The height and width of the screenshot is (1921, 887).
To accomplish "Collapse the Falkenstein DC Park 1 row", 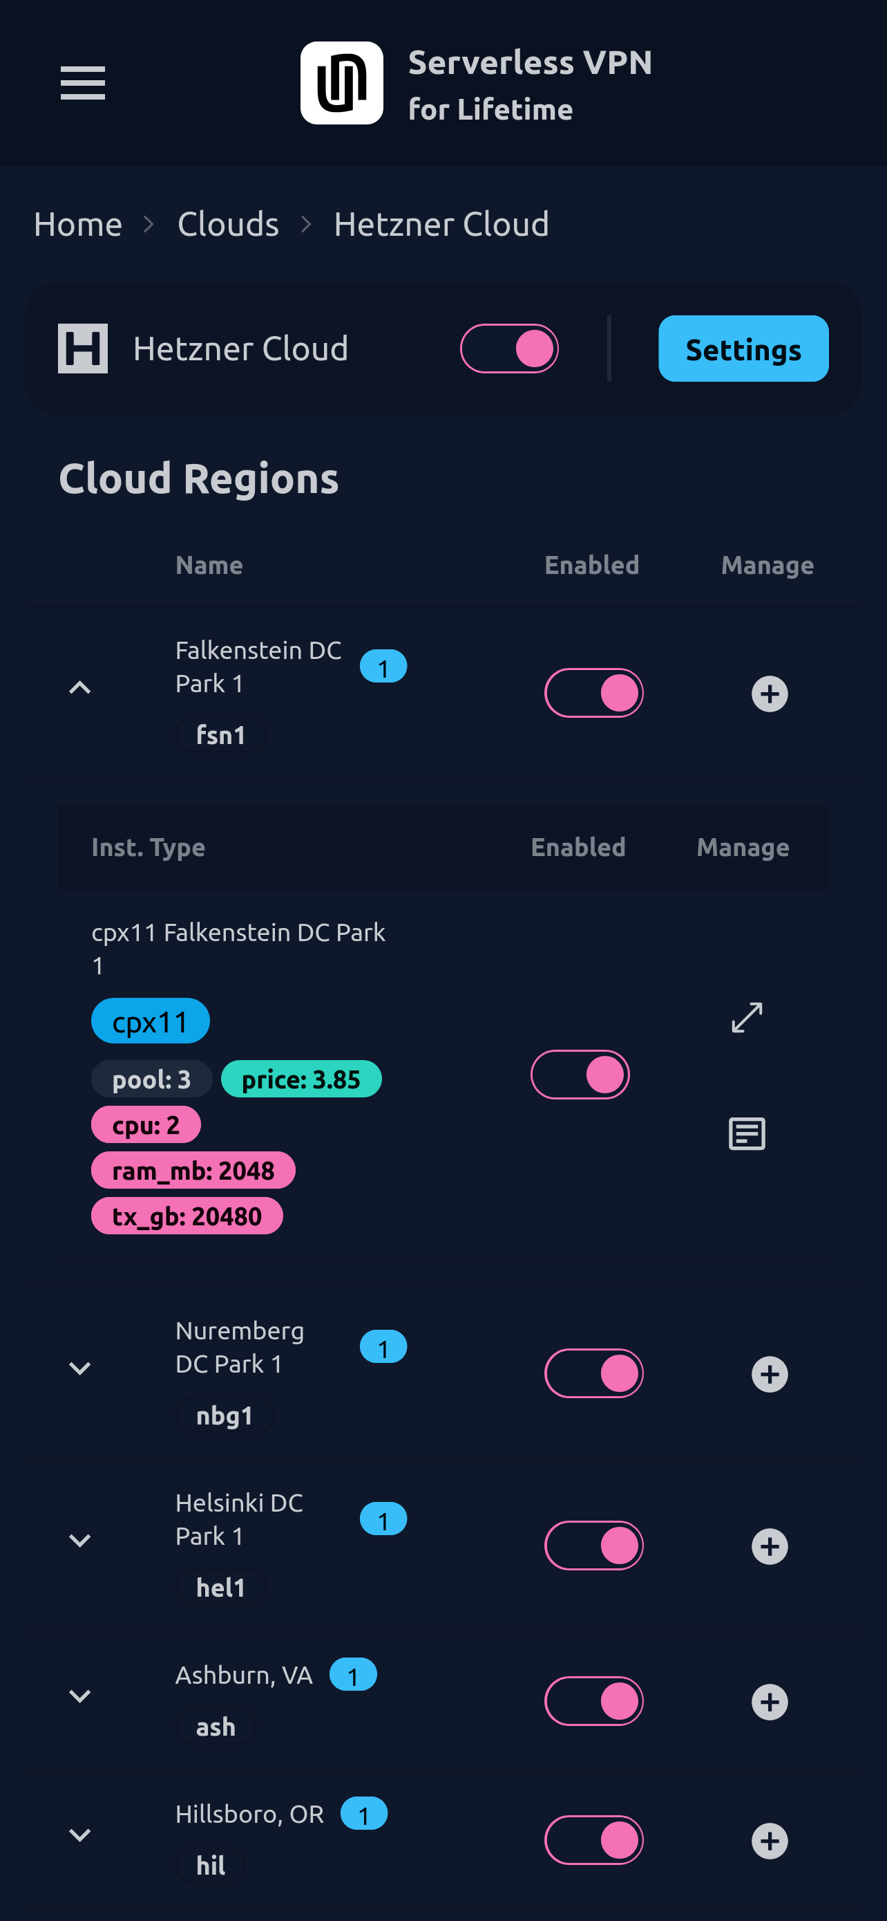I will pyautogui.click(x=79, y=687).
